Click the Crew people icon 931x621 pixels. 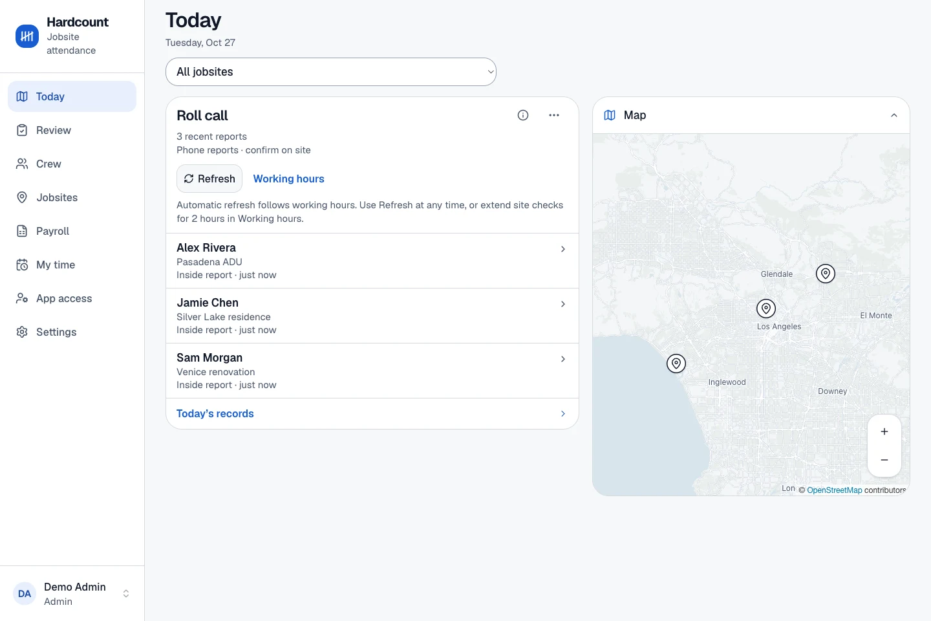[x=22, y=164]
